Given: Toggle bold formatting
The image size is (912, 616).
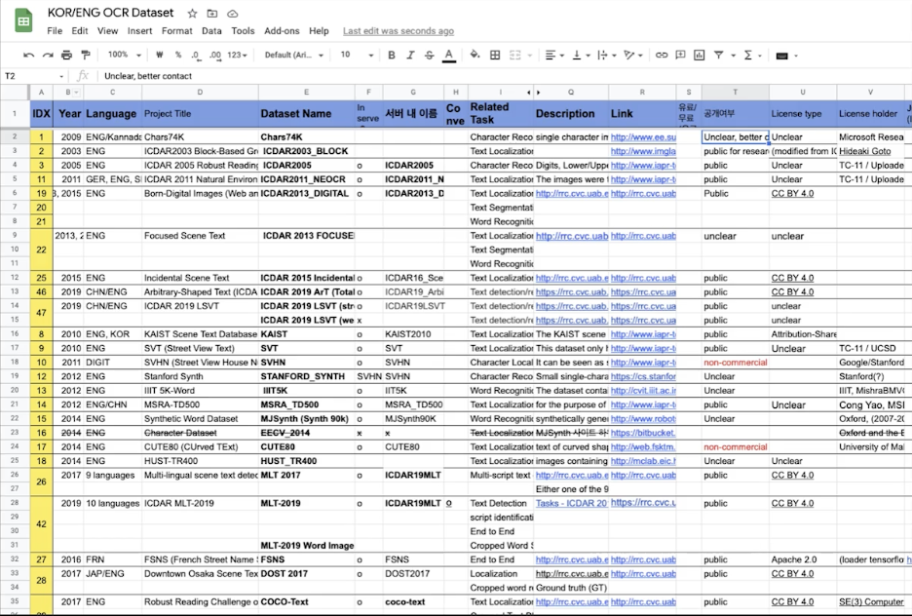Looking at the screenshot, I should pos(392,55).
